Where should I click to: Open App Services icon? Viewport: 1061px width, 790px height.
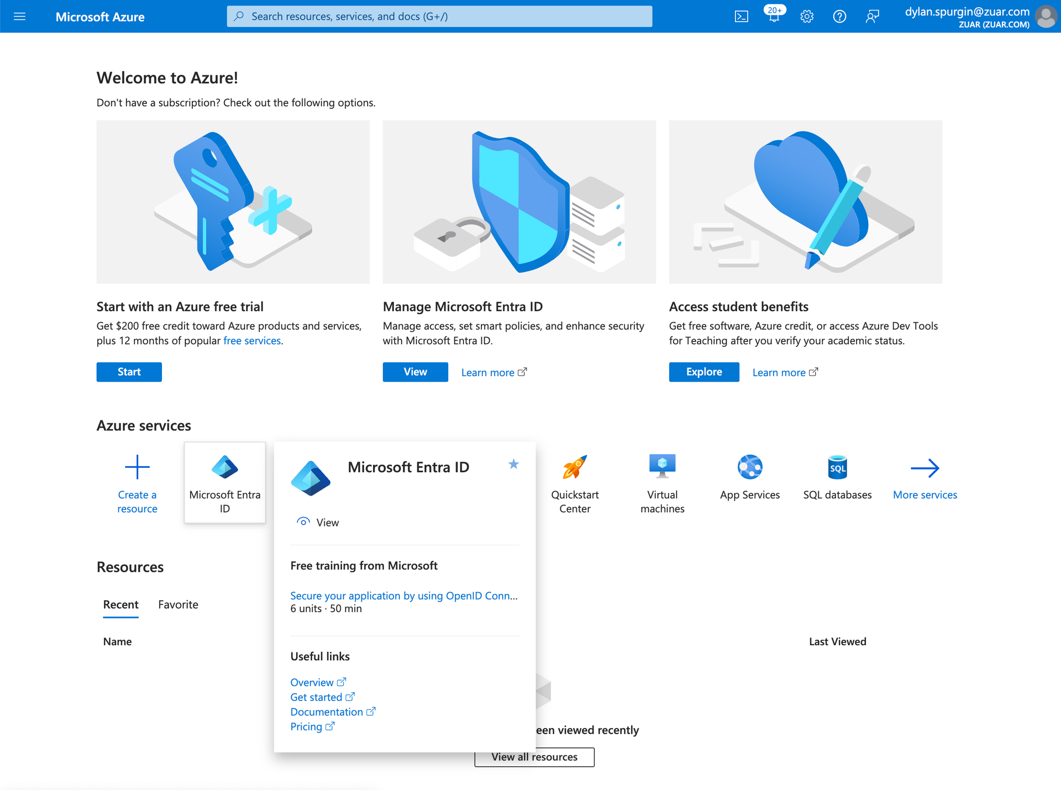[750, 467]
